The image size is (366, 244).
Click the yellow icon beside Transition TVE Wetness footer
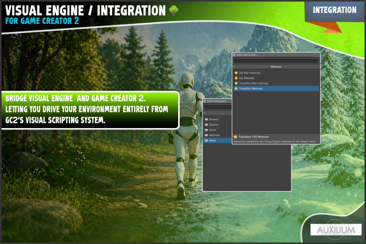click(x=235, y=137)
